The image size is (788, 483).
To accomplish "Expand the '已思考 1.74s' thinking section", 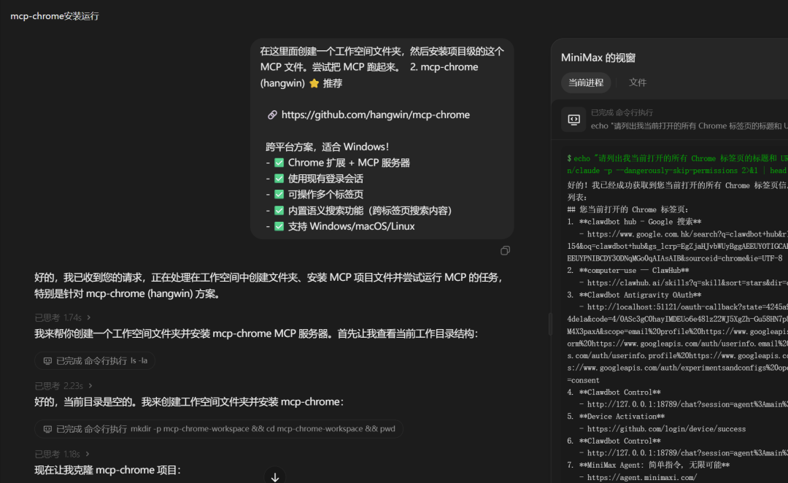I will pyautogui.click(x=62, y=317).
